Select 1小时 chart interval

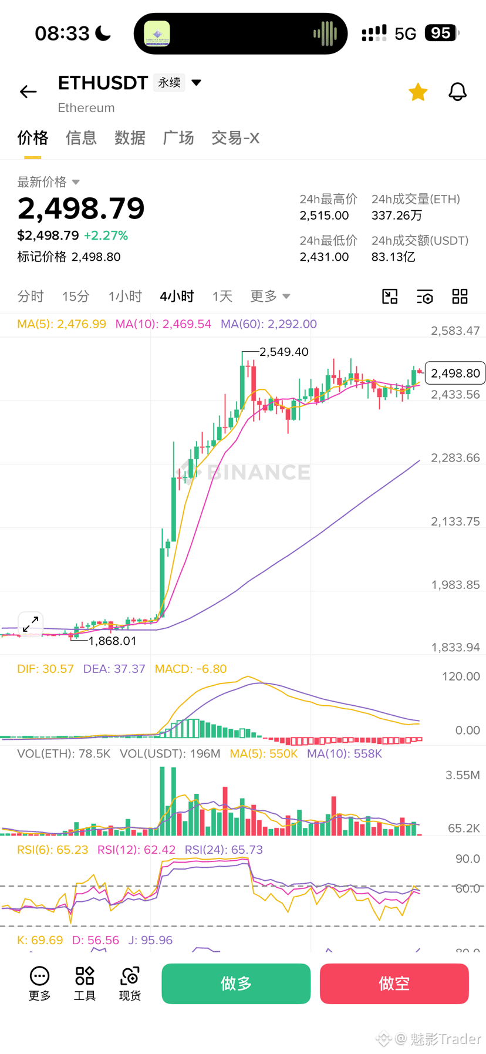tap(125, 297)
